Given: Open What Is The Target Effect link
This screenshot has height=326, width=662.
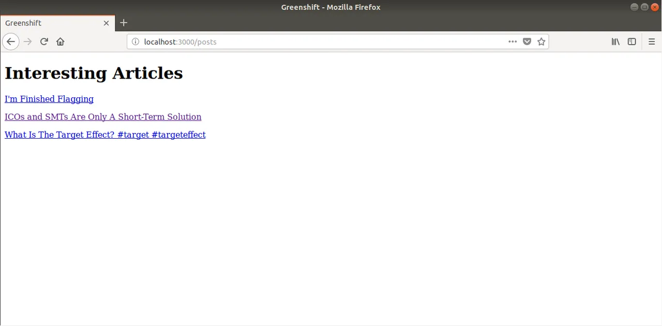Looking at the screenshot, I should (105, 135).
